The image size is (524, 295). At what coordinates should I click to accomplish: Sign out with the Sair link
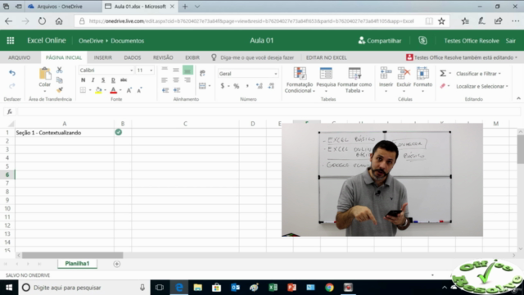510,41
